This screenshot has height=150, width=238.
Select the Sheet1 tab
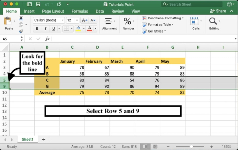(28, 139)
